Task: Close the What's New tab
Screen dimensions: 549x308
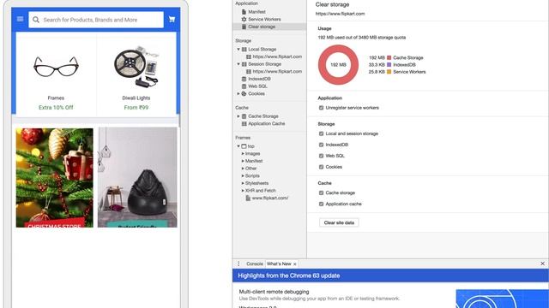Action: point(295,264)
